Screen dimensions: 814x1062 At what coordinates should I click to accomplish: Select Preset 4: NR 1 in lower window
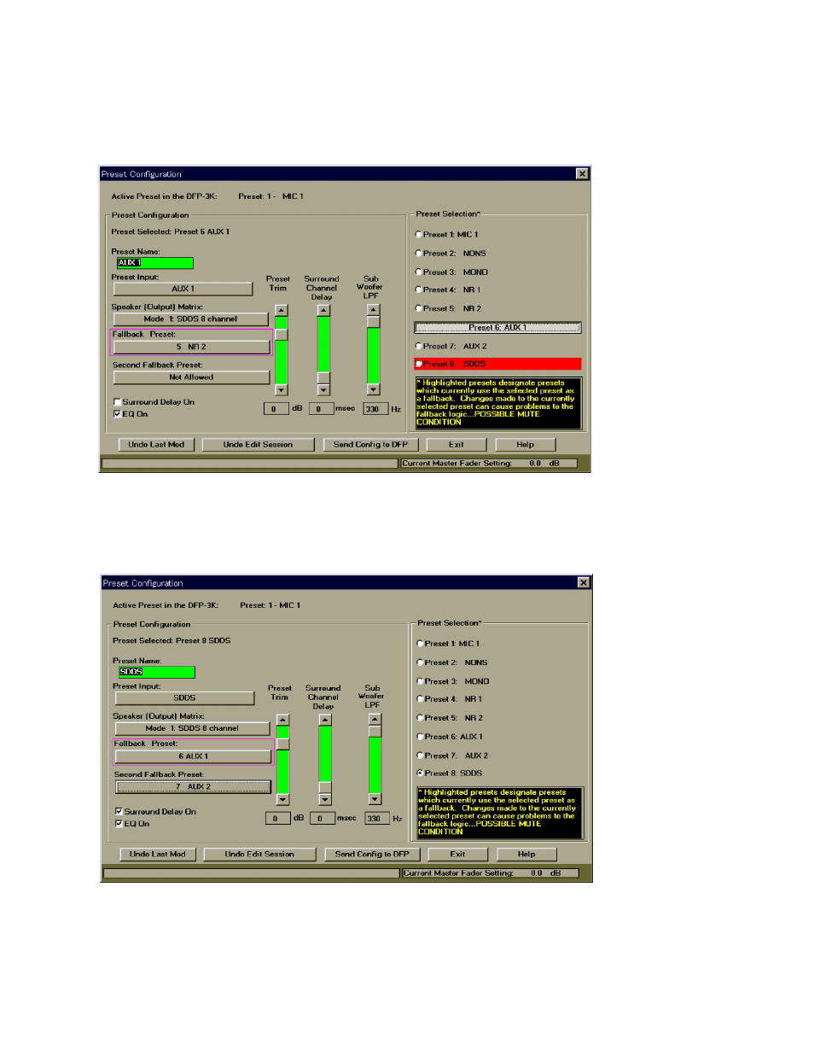(450, 699)
